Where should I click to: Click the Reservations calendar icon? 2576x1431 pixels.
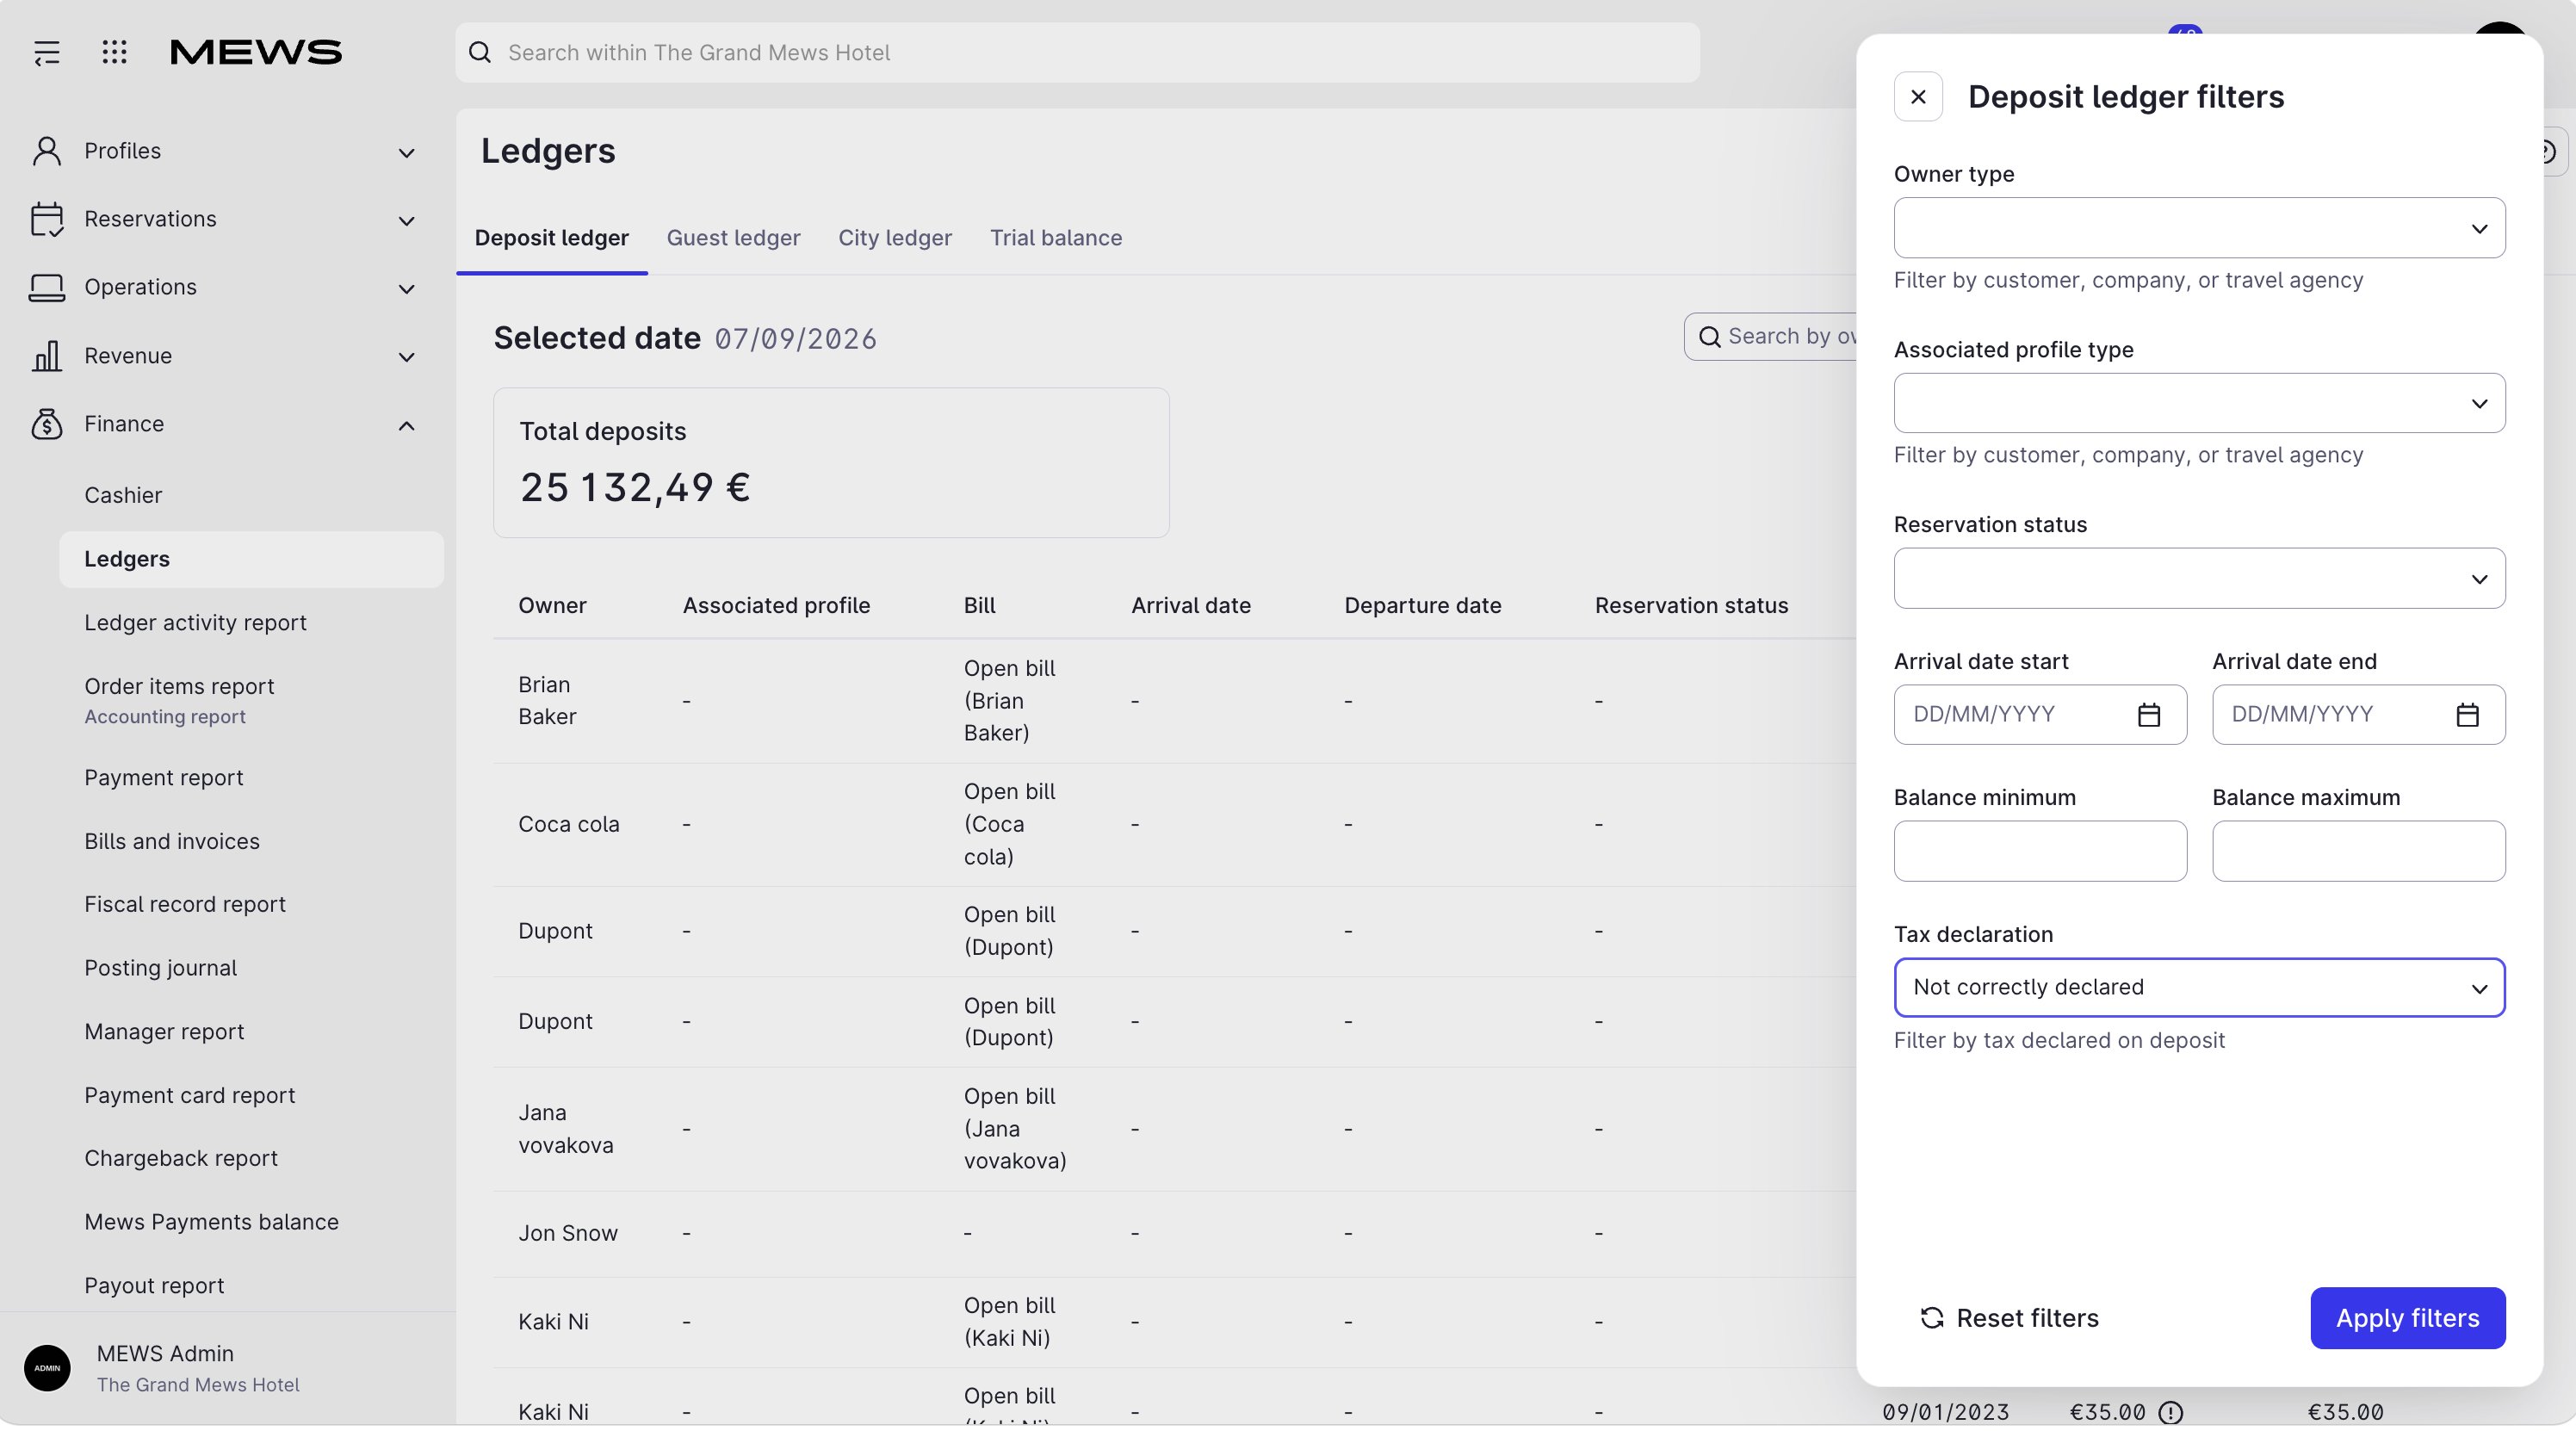tap(47, 219)
